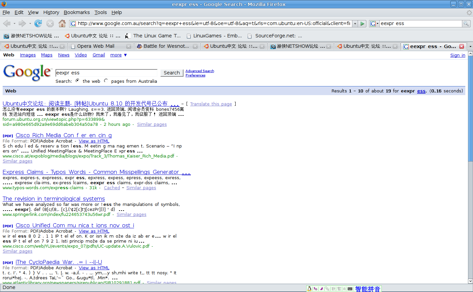Open the File menu

point(6,12)
